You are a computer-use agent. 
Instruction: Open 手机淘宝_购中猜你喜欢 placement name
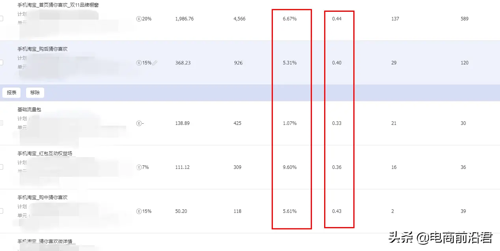[x=43, y=198]
